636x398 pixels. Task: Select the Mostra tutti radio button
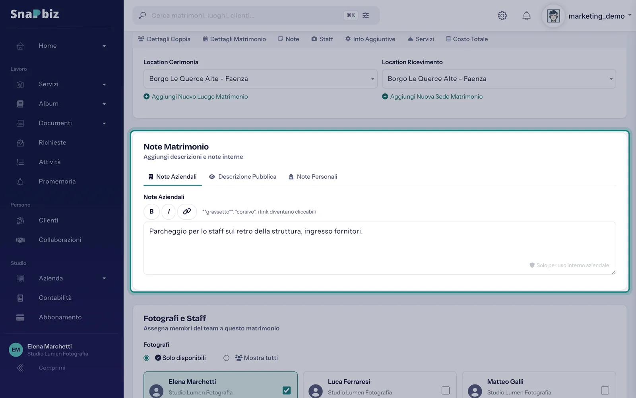[226, 358]
